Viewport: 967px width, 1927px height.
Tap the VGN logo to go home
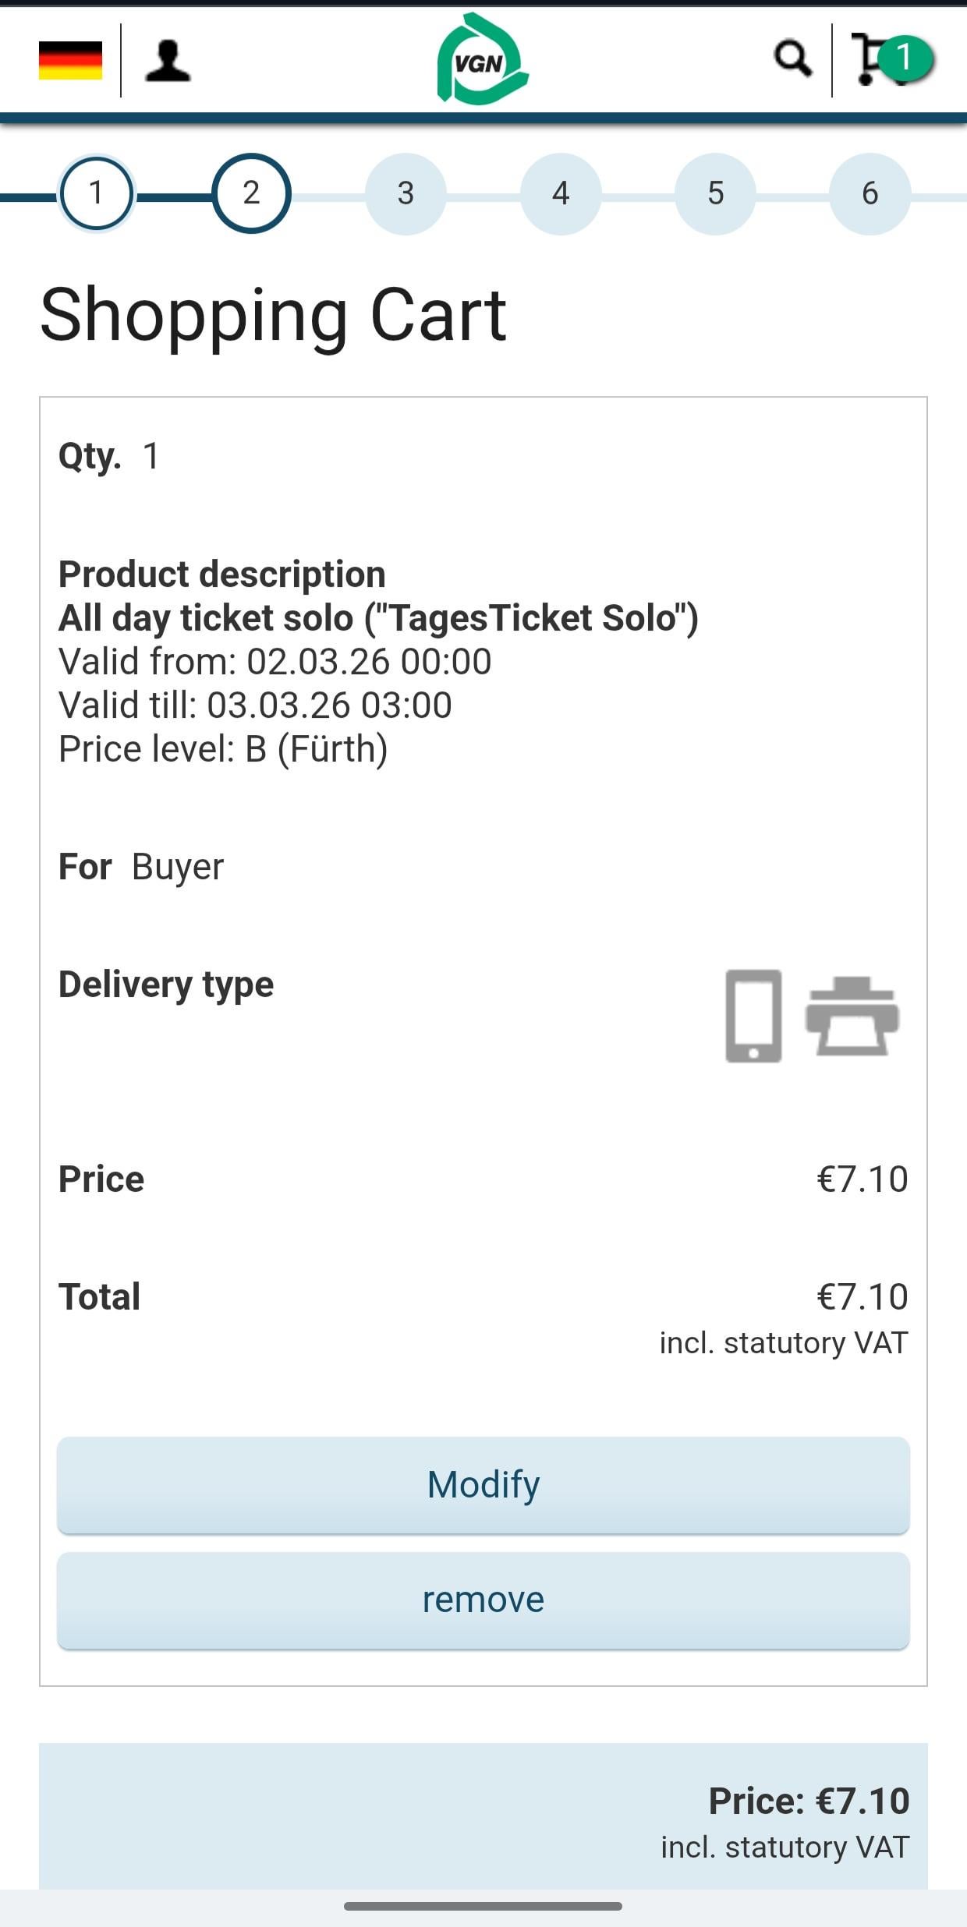[483, 59]
